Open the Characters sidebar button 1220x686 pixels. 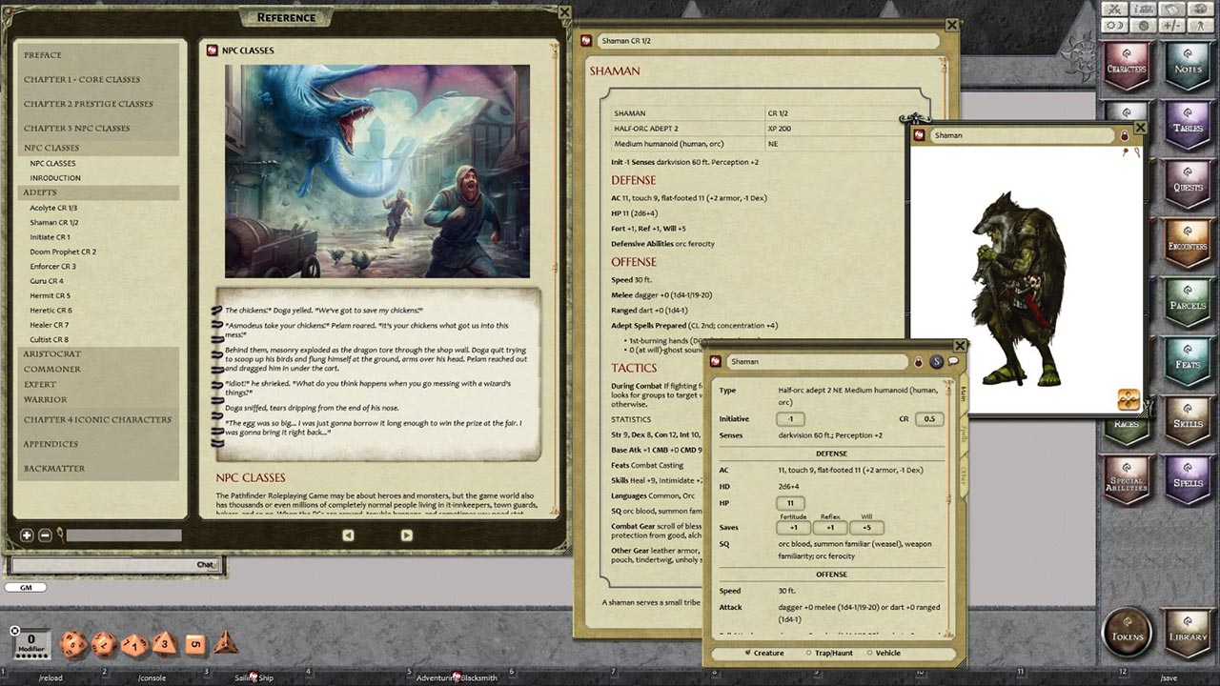1126,64
